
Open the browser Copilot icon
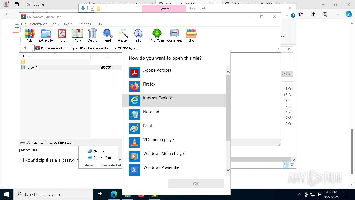tap(349, 14)
